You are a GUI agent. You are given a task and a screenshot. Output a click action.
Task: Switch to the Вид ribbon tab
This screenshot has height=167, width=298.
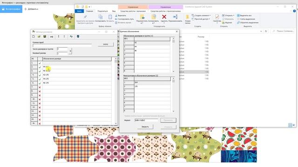pos(114,11)
